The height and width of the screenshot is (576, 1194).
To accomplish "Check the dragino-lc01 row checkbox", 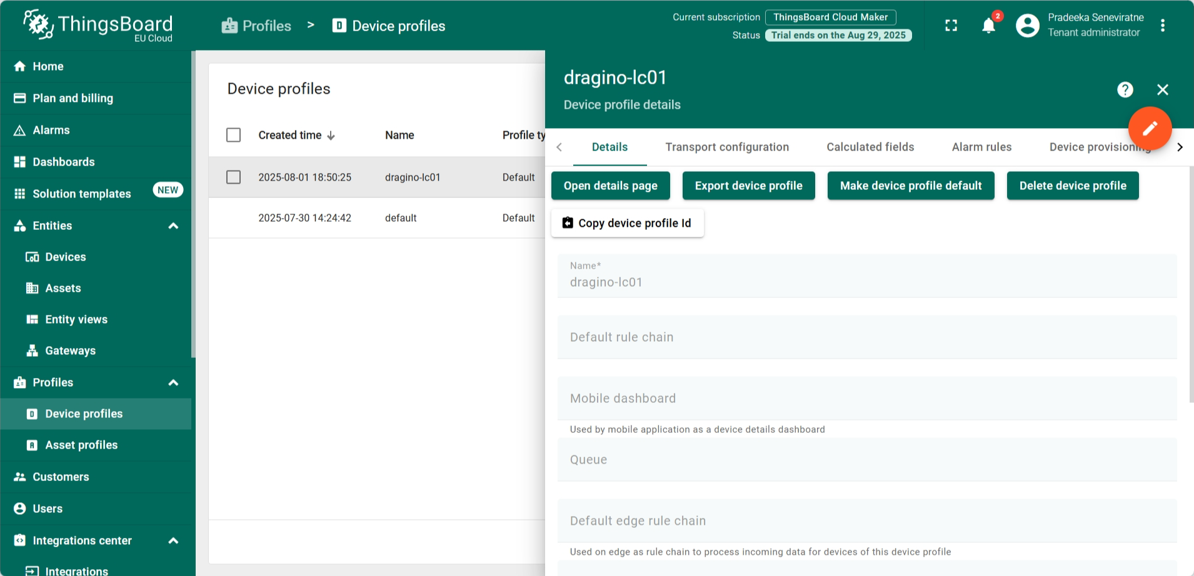I will 233,177.
